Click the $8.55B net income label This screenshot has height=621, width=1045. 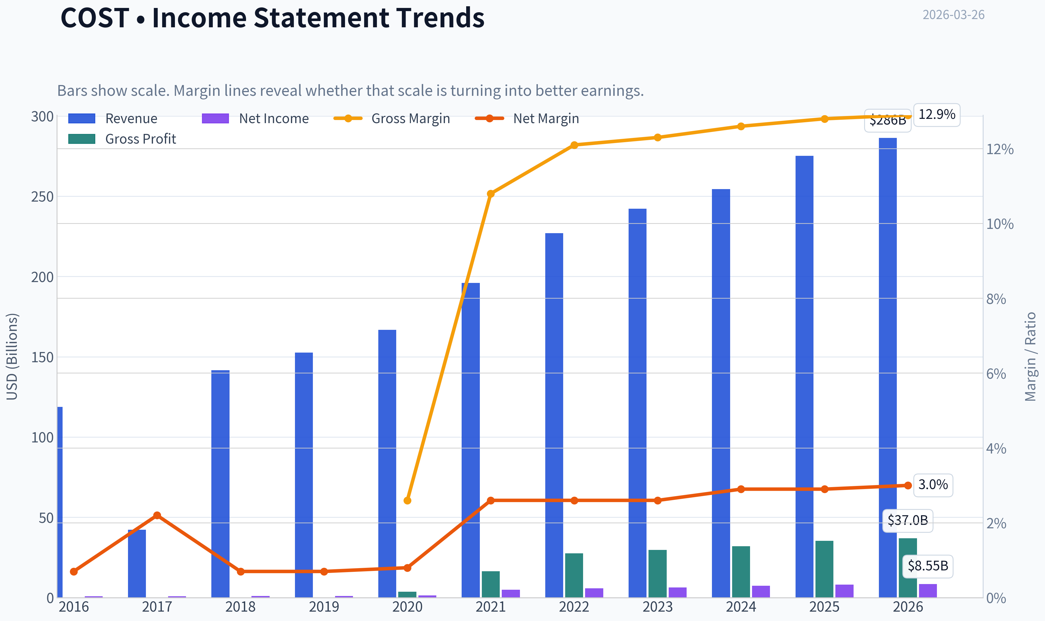pos(928,566)
